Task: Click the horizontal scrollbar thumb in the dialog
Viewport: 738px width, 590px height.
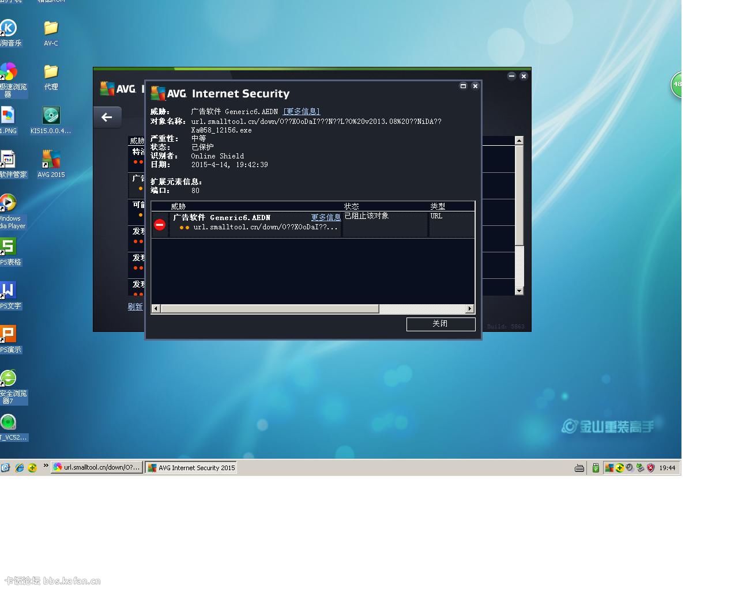Action: (270, 309)
